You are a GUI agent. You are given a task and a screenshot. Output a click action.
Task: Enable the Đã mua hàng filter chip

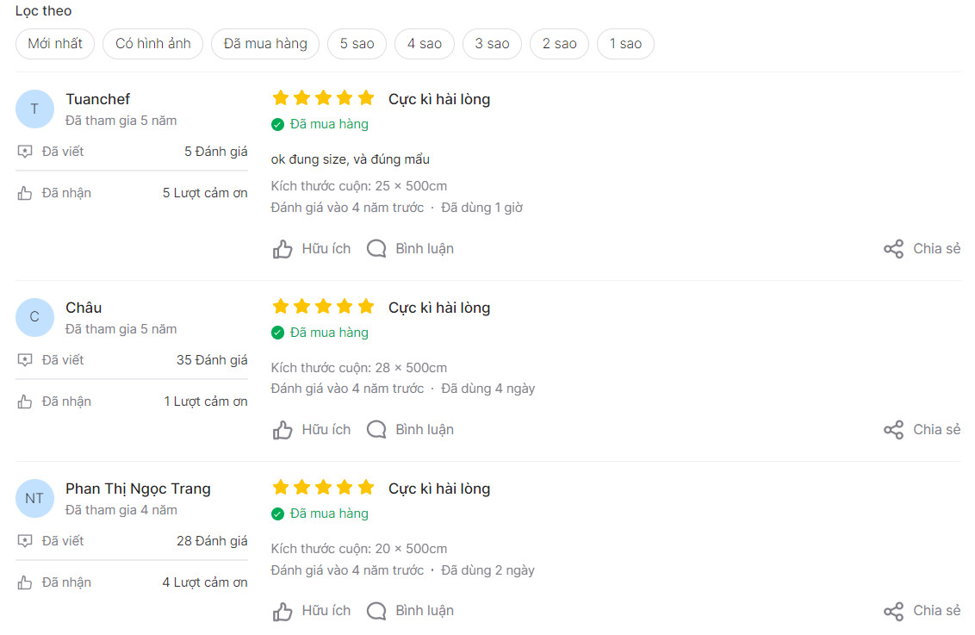click(x=265, y=44)
